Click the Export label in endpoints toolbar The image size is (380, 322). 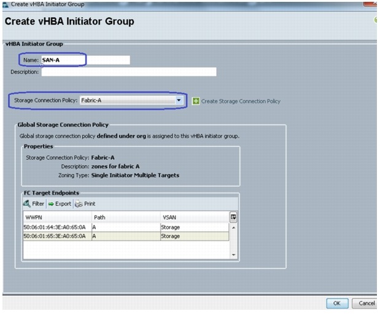coord(63,204)
